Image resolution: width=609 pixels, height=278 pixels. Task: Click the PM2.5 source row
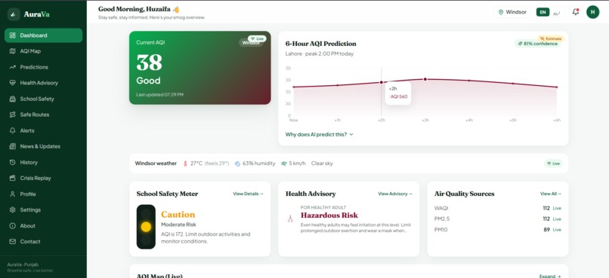pyautogui.click(x=497, y=218)
